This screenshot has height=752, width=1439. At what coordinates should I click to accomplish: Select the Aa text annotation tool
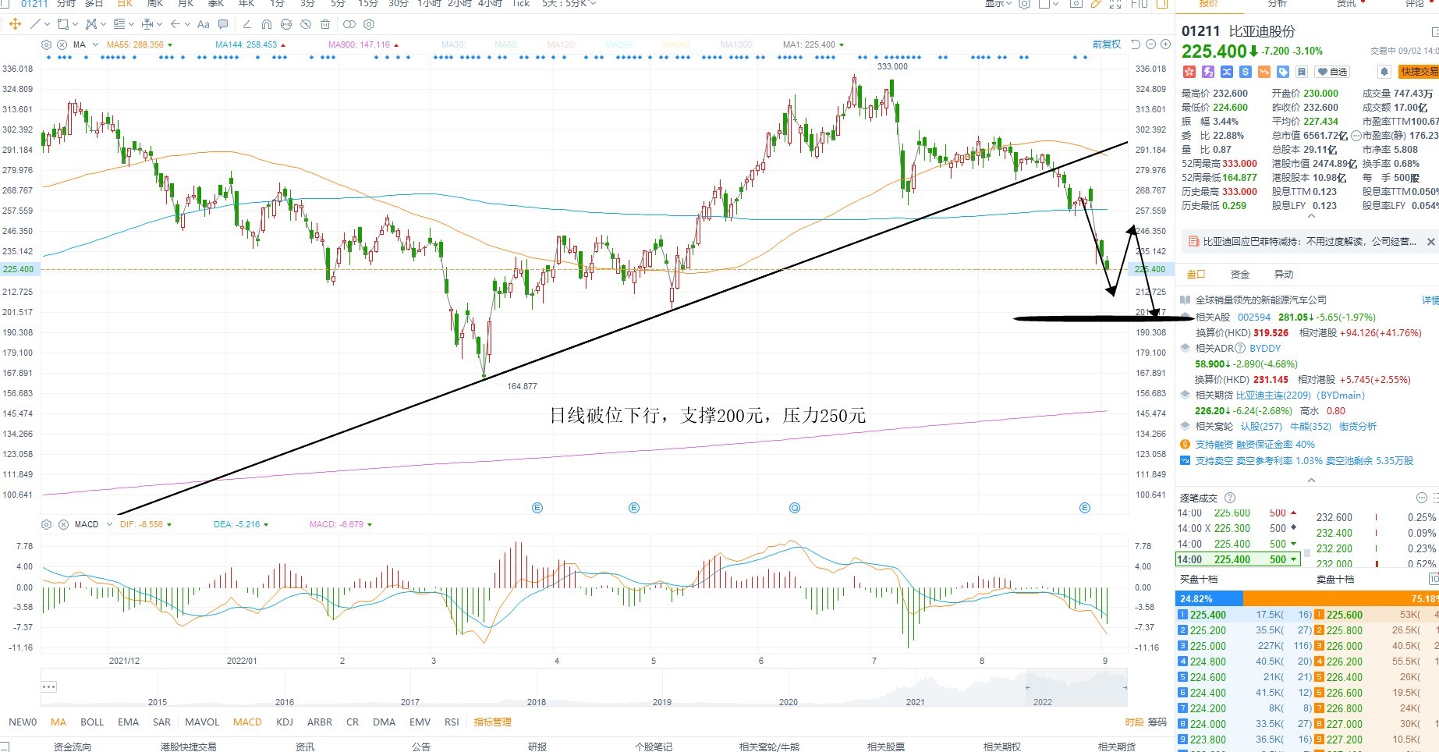(203, 24)
